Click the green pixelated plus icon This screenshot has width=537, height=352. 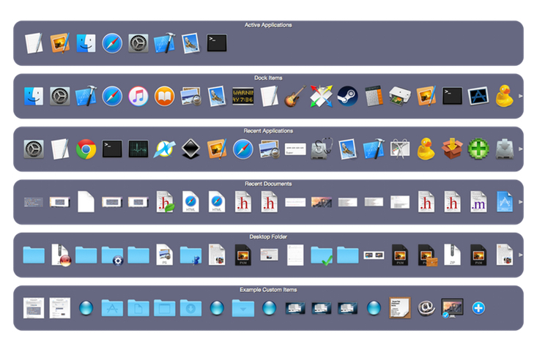(478, 149)
